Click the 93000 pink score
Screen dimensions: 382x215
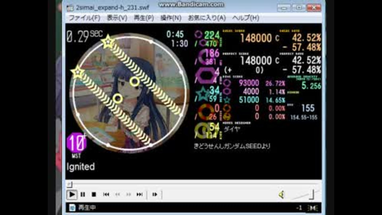click(x=249, y=83)
